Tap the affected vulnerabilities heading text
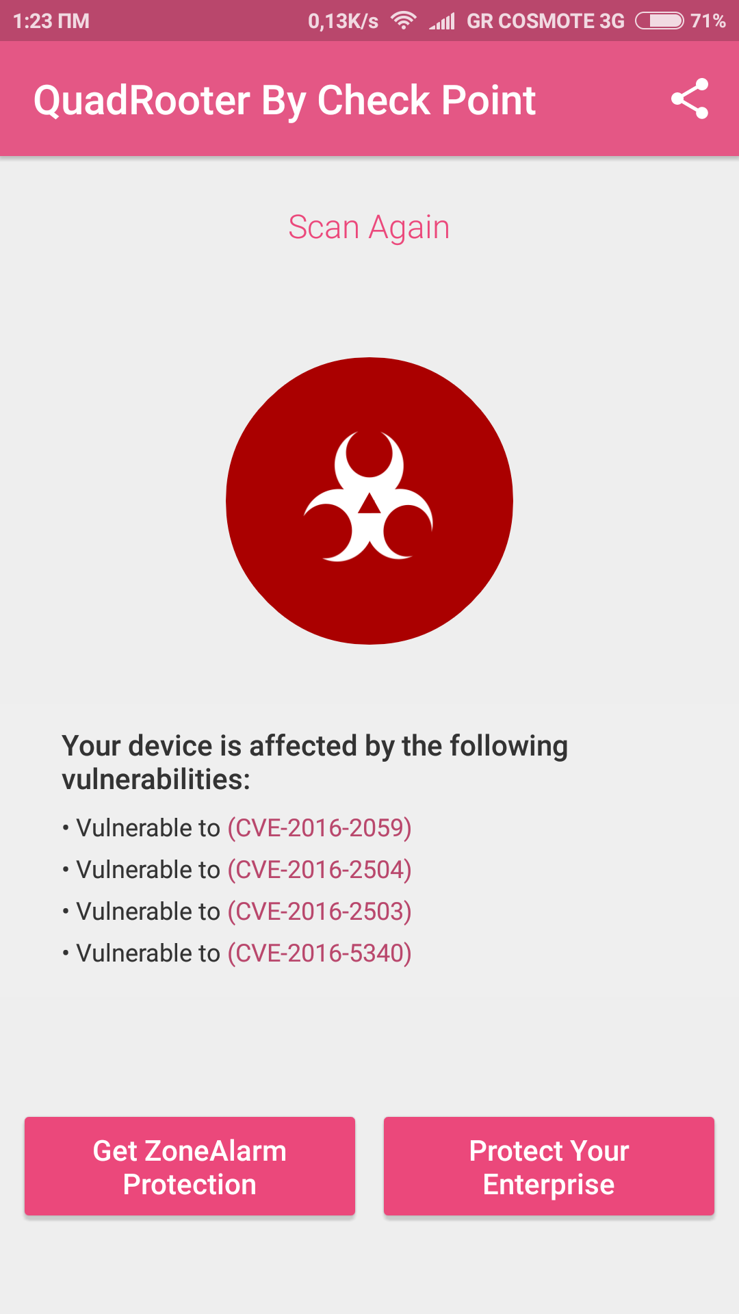739x1314 pixels. 315,762
